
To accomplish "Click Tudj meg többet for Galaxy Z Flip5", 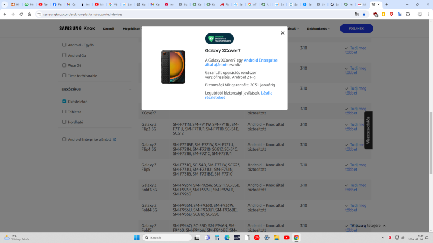I will [x=356, y=167].
